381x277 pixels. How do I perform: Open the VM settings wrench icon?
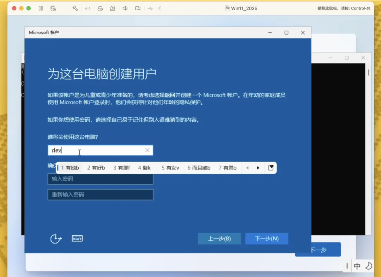(75, 8)
